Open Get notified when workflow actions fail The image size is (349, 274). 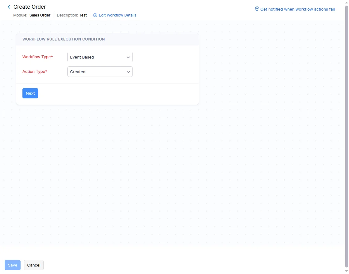(x=297, y=9)
